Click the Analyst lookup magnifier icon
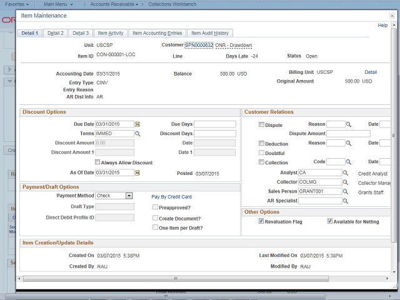 pyautogui.click(x=346, y=172)
